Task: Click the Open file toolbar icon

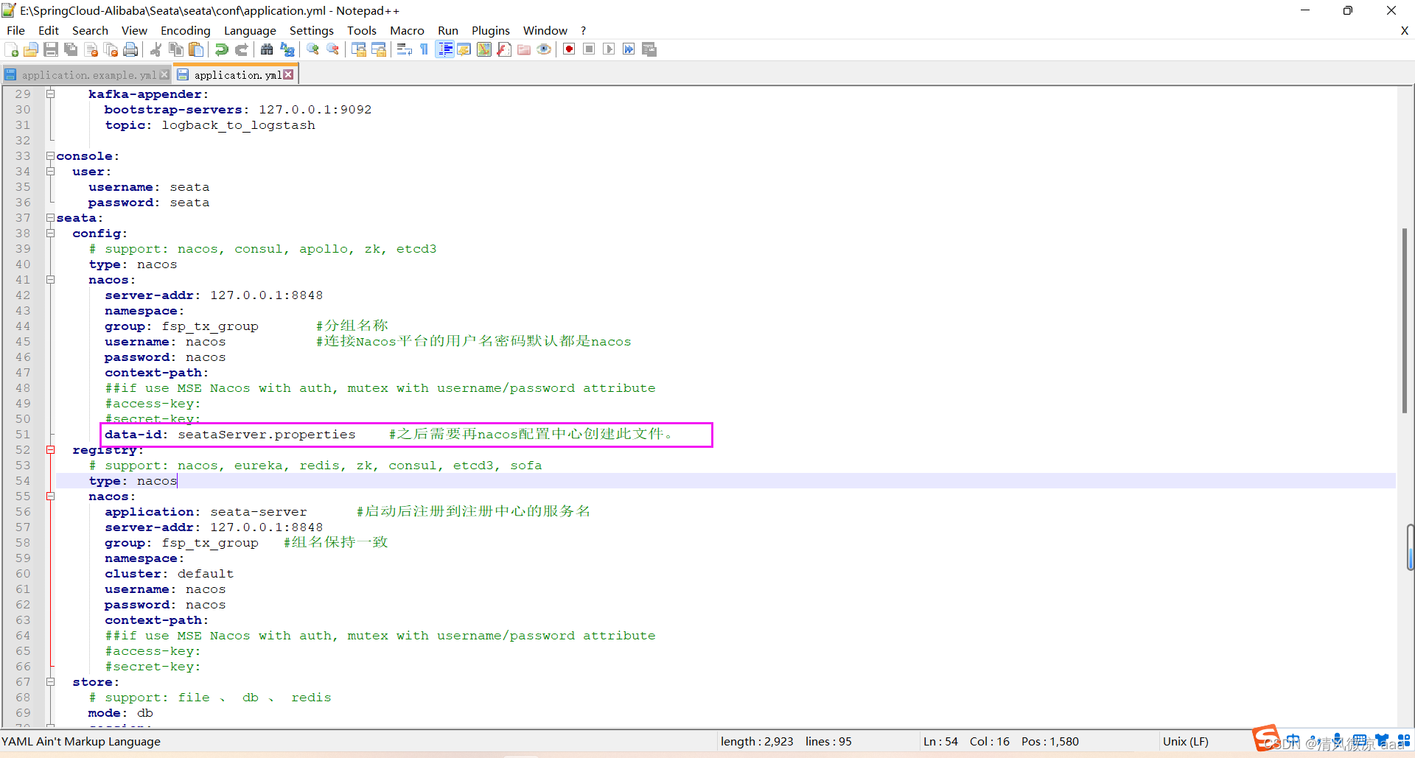Action: pyautogui.click(x=31, y=49)
